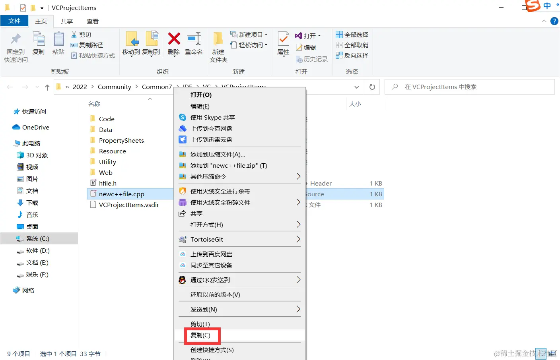The height and width of the screenshot is (360, 560).
Task: Click Select All (全部选择) in ribbon
Action: [352, 35]
